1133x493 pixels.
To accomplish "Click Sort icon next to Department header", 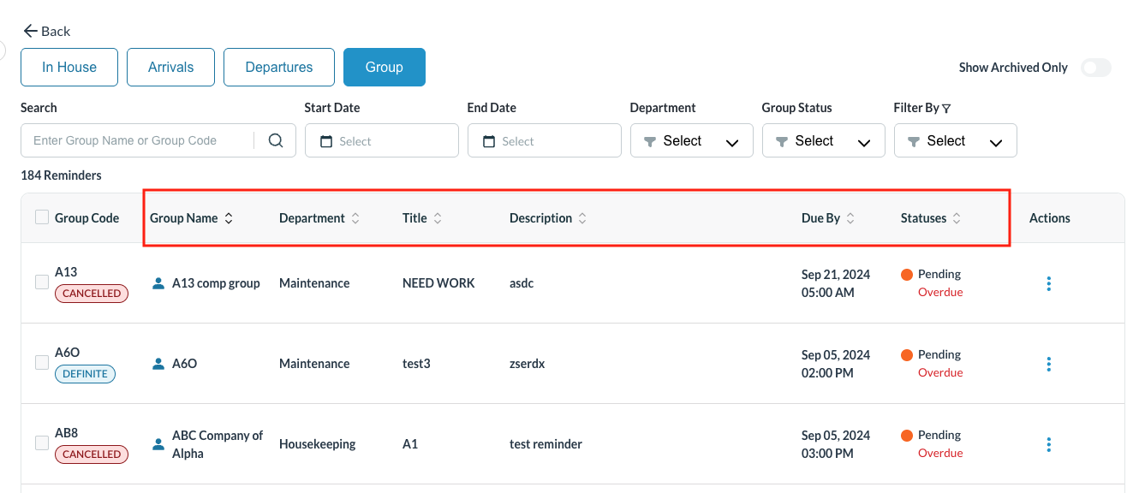I will tap(355, 218).
